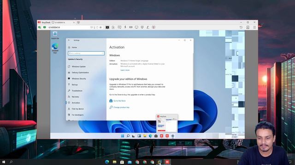Open File Explorer on the local taskbar
295x165 pixels.
click(x=115, y=162)
